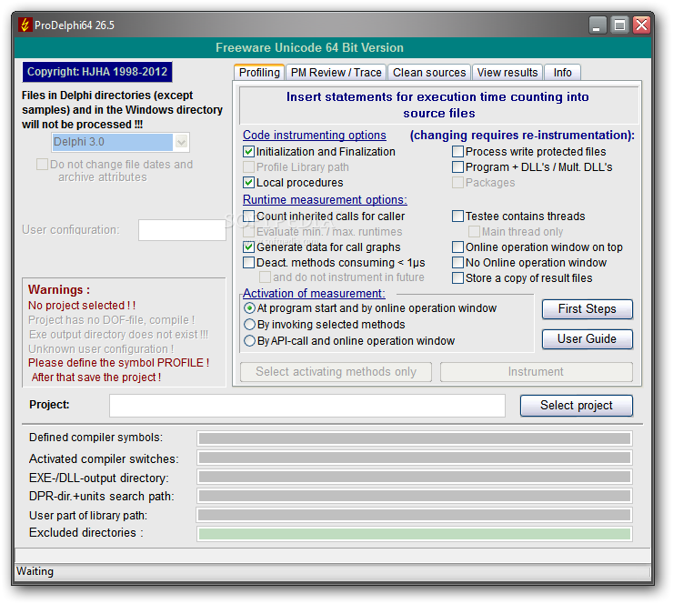Screen dimensions: 673x604
Task: Click the Code instrumenting options heading
Action: coord(314,136)
